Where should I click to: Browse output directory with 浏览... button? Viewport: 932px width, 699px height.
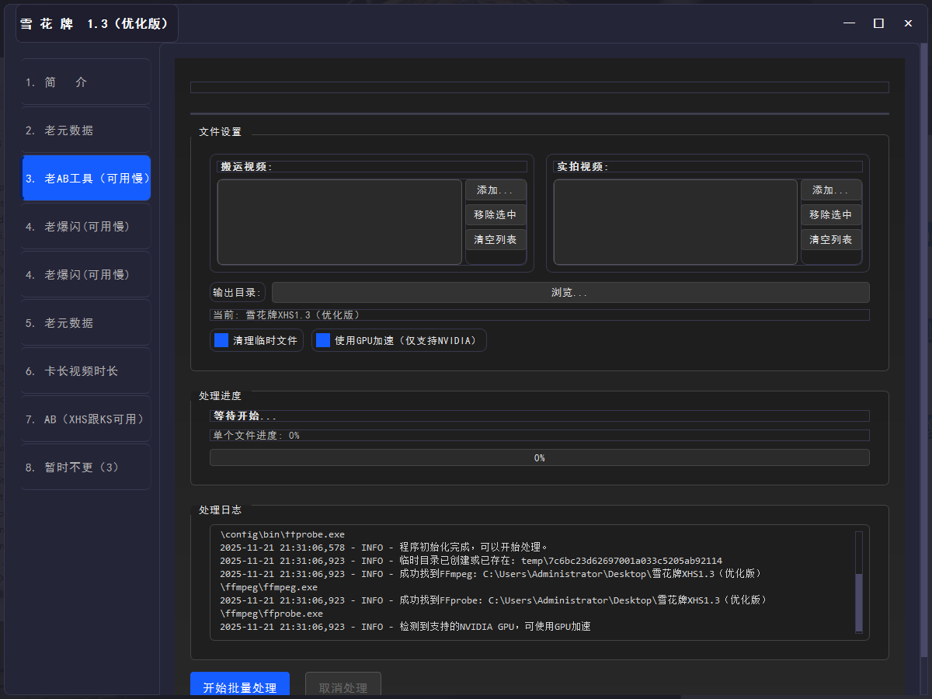(571, 292)
